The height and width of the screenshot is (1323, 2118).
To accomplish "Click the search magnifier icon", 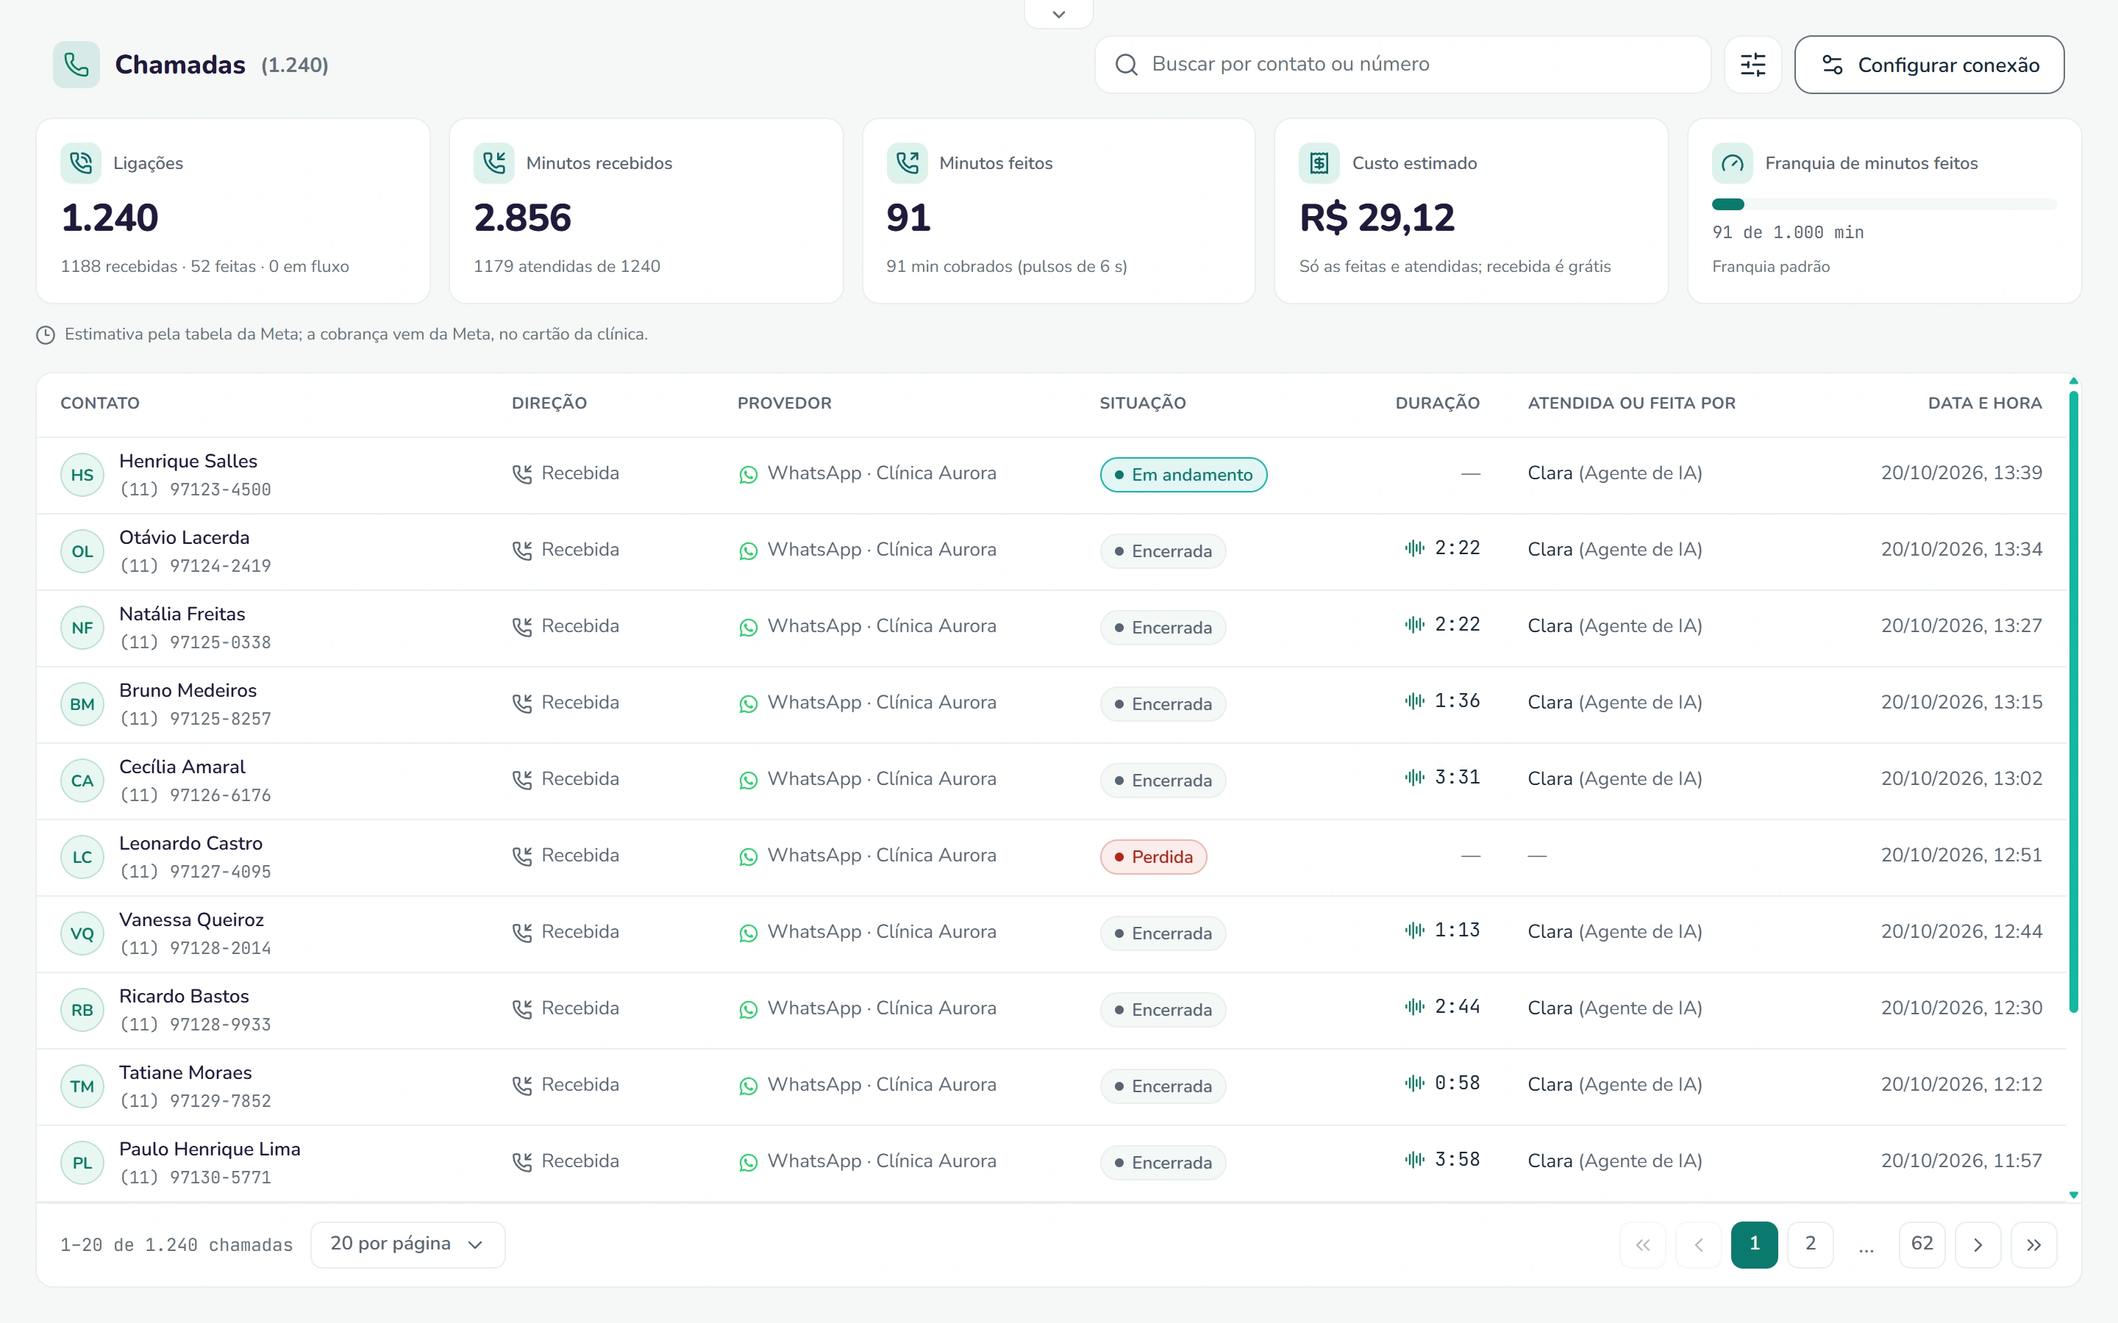I will 1127,65.
